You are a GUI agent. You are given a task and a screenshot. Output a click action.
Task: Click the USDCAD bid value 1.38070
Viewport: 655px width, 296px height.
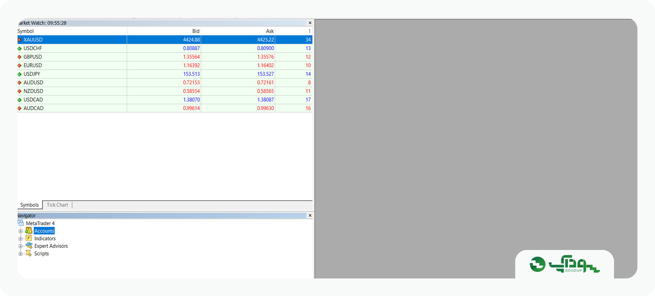tap(191, 100)
